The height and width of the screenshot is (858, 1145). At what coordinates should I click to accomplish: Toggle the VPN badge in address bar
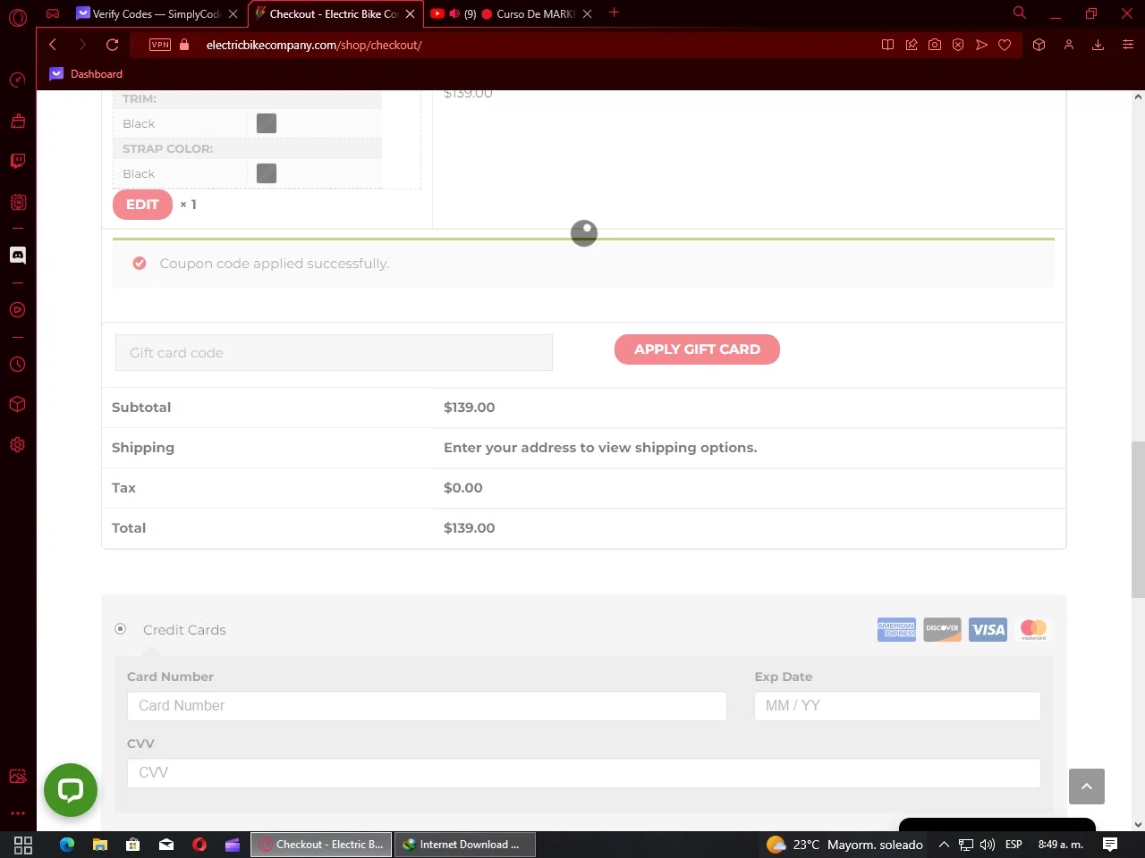point(160,45)
